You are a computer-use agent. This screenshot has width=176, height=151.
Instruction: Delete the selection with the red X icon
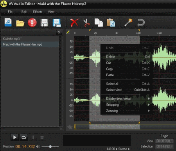click(x=74, y=22)
